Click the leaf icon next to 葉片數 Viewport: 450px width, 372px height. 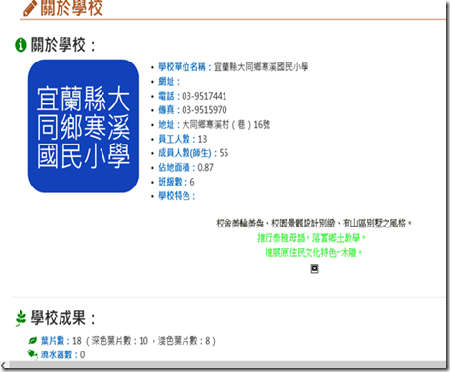click(x=33, y=341)
